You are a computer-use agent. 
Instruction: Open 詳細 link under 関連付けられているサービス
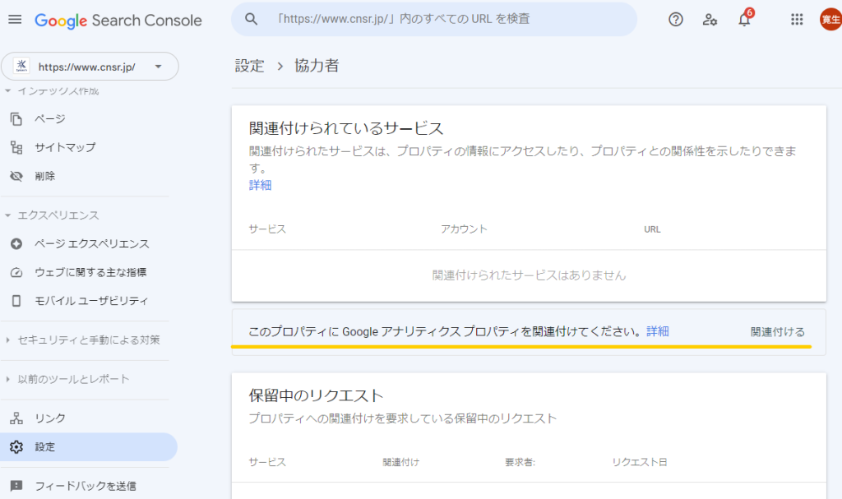tap(261, 185)
